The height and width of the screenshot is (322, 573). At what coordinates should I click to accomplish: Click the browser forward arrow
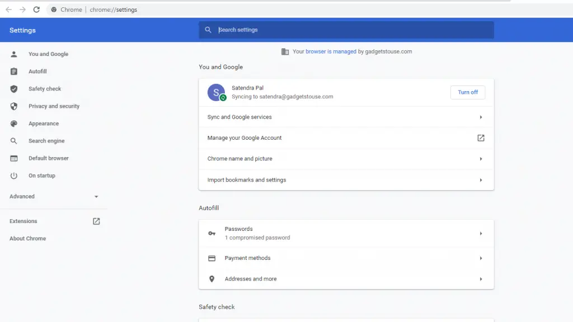click(x=22, y=10)
